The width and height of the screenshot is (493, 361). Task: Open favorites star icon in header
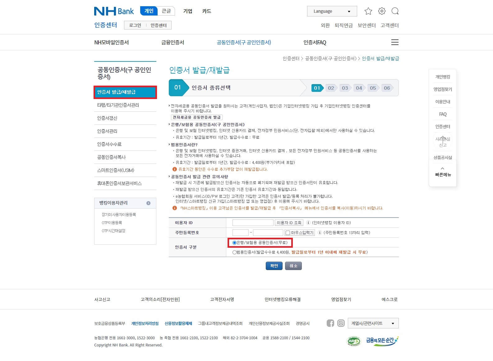tap(368, 11)
